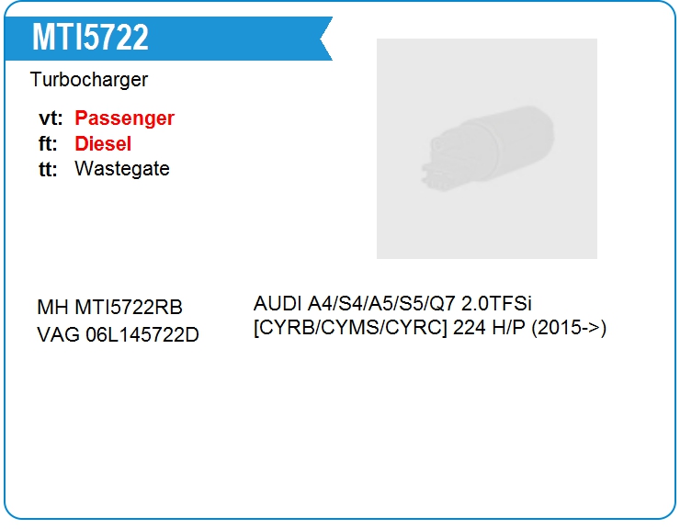Select the 224 H/P power rating
Screen dimensions: 680x529
[x=489, y=328]
